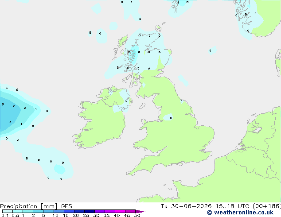
Task: Click the '15..18 UTC' time range text
Action: coord(232,206)
